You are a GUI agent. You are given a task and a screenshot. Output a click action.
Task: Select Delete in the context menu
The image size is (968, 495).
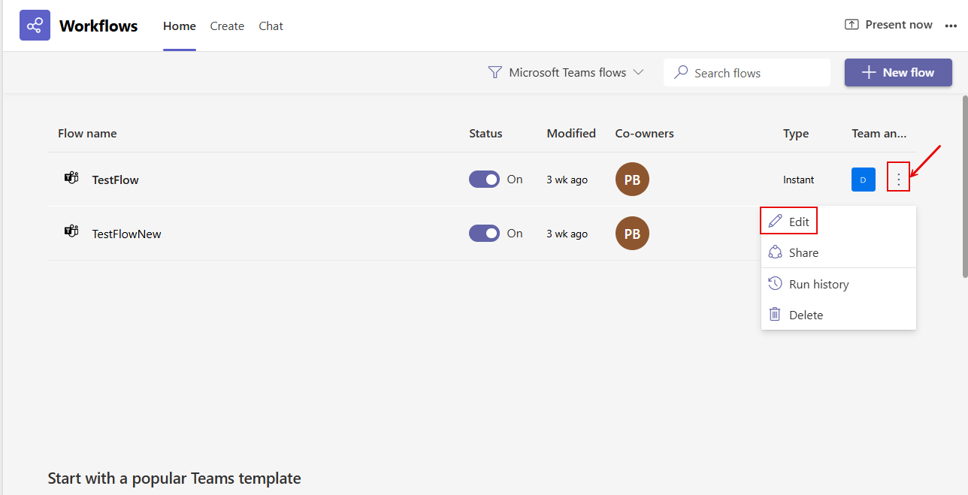point(805,315)
